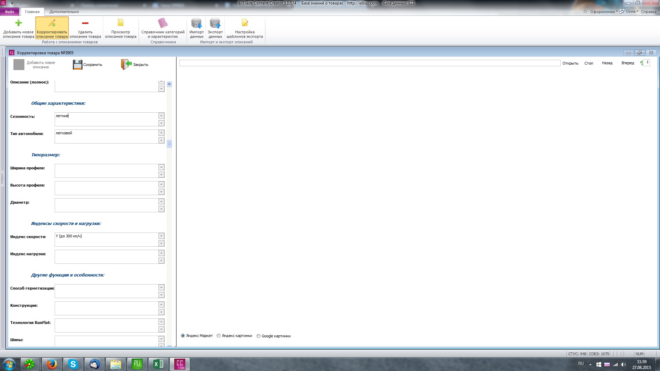Open the Export templates settings icon
Screen dimensions: 660x371
click(245, 23)
